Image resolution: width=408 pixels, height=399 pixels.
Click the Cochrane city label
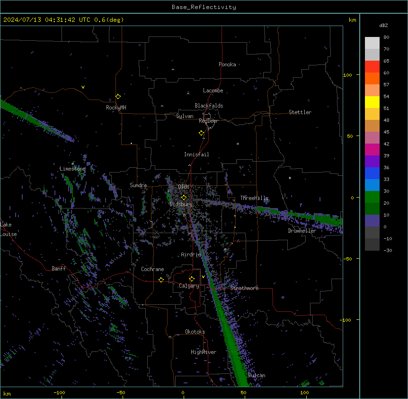(152, 269)
